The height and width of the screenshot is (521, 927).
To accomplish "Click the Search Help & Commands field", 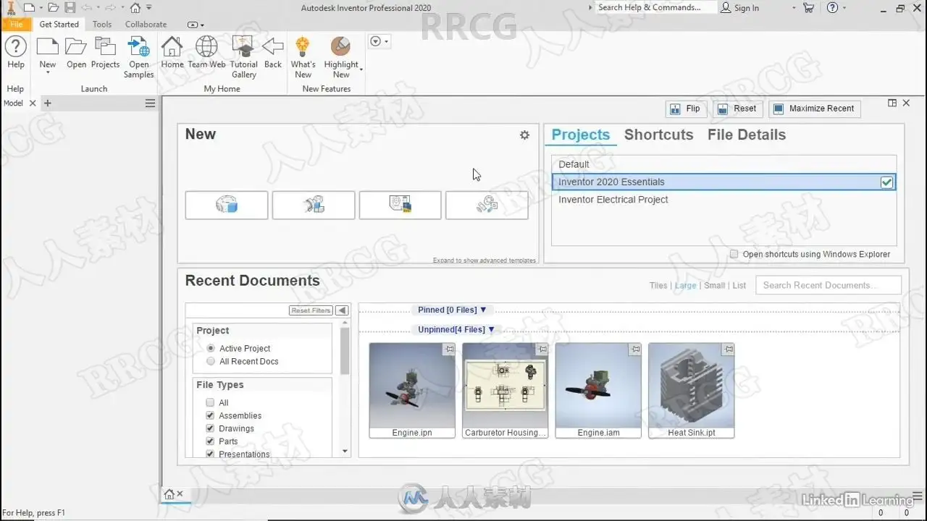I will click(655, 7).
